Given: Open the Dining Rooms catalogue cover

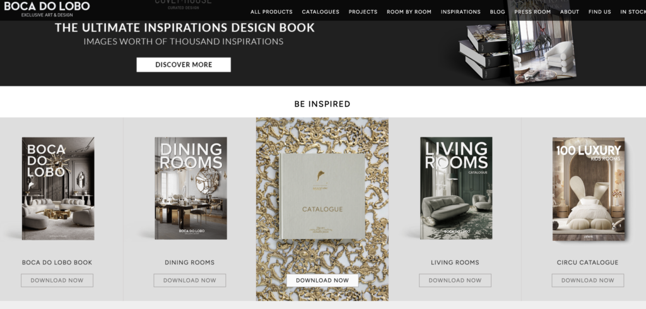Looking at the screenshot, I should (191, 189).
